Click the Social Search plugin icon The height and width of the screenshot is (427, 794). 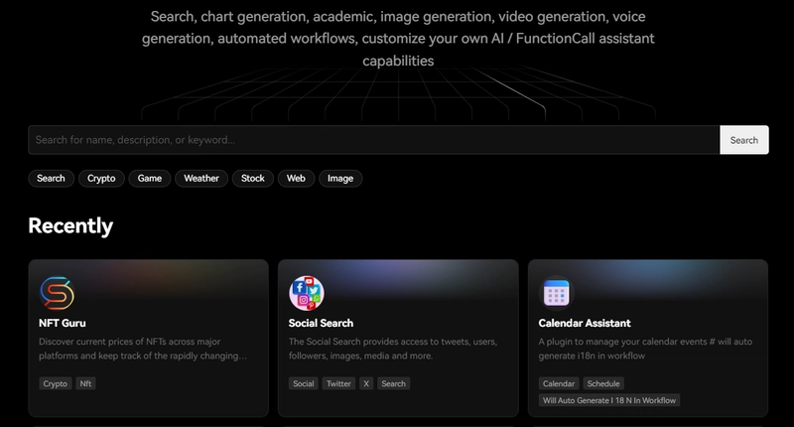click(x=307, y=293)
